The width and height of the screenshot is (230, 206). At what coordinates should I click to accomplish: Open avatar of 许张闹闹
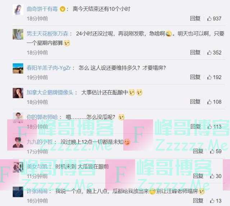click(x=18, y=192)
